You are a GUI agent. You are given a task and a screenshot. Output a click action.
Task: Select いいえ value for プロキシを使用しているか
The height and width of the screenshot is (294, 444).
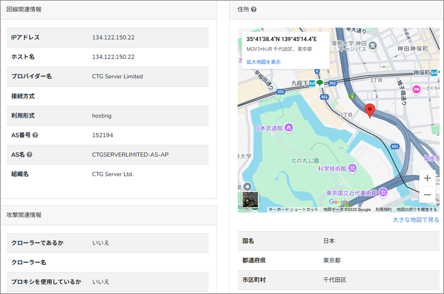(x=100, y=282)
